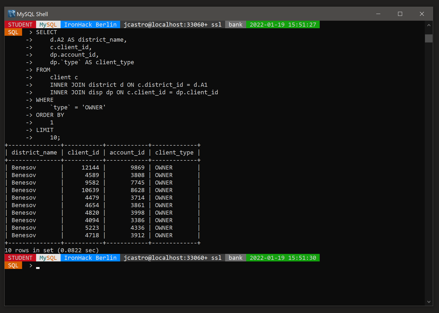Click the MySQL badge in the top prompt bar
The height and width of the screenshot is (313, 439).
pos(48,24)
